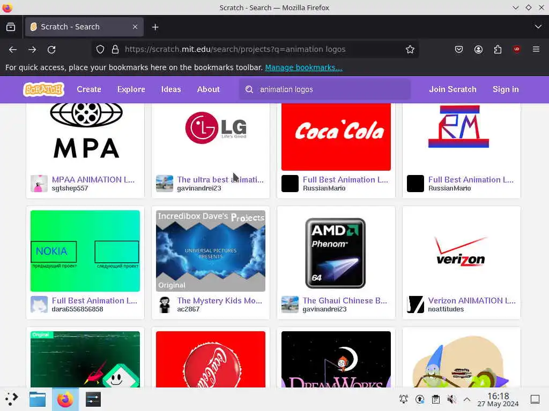Click the sgtshep557 username
Image resolution: width=549 pixels, height=411 pixels.
70,188
